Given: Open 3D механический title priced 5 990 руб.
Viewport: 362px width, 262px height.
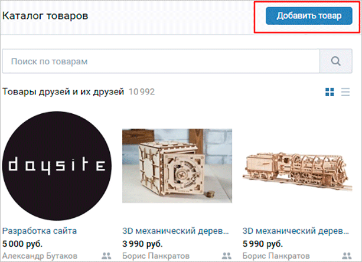Looking at the screenshot, I should pyautogui.click(x=296, y=231).
